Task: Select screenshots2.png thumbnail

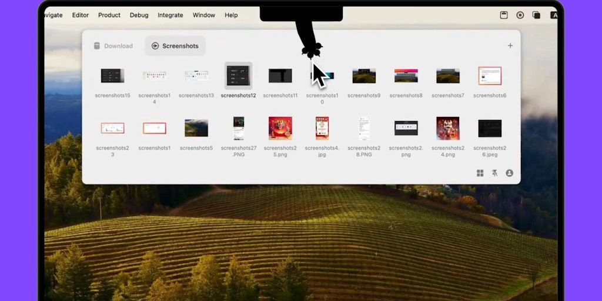Action: pos(406,128)
